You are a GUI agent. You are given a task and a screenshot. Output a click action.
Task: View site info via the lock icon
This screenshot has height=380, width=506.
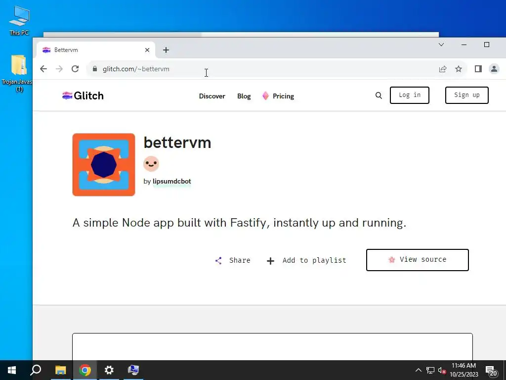pos(94,69)
